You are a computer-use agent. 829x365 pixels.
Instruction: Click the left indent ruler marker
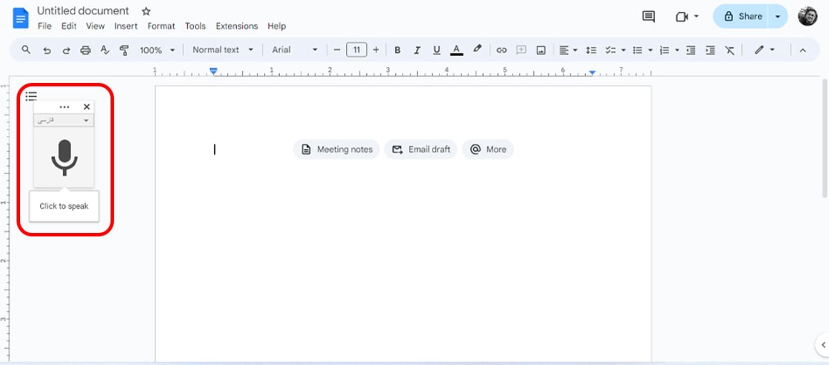[x=213, y=71]
